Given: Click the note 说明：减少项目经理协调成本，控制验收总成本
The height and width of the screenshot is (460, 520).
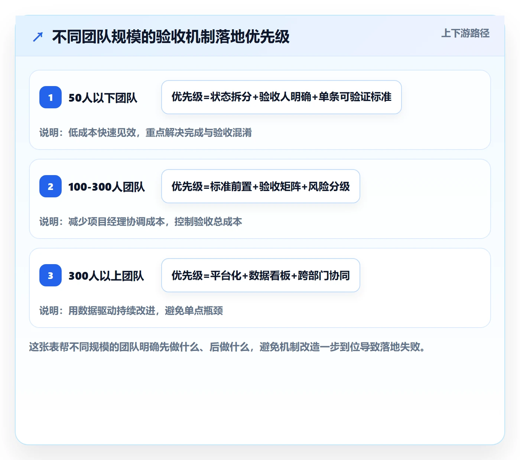Looking at the screenshot, I should 141,221.
